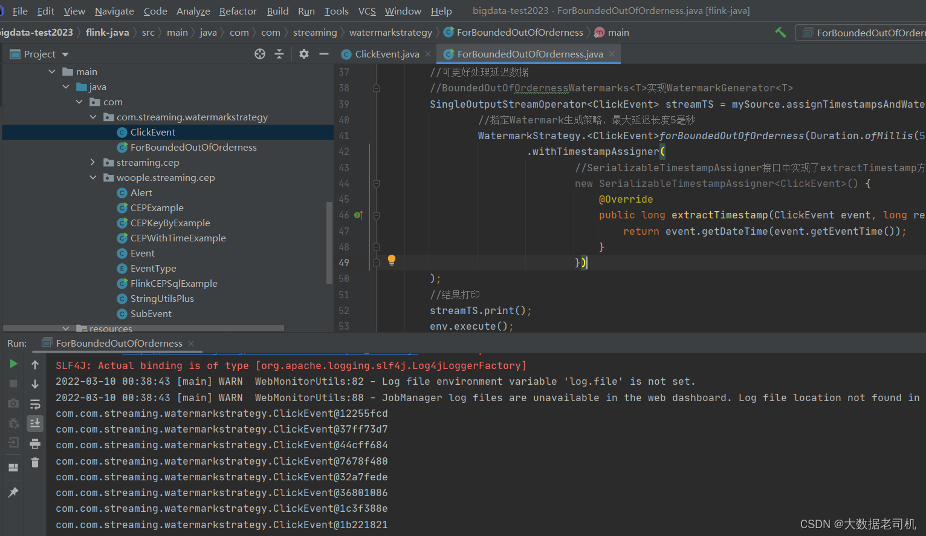Collapse the com folder node
The width and height of the screenshot is (926, 536).
click(x=80, y=102)
